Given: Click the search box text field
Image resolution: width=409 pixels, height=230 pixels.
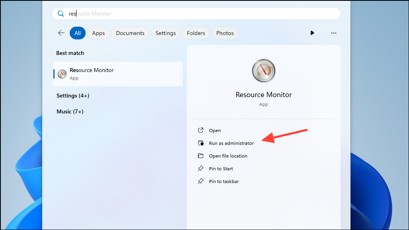Looking at the screenshot, I should point(196,14).
